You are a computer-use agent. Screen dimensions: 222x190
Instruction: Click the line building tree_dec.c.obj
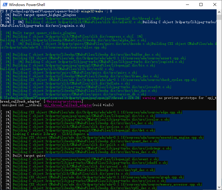tap(79, 152)
